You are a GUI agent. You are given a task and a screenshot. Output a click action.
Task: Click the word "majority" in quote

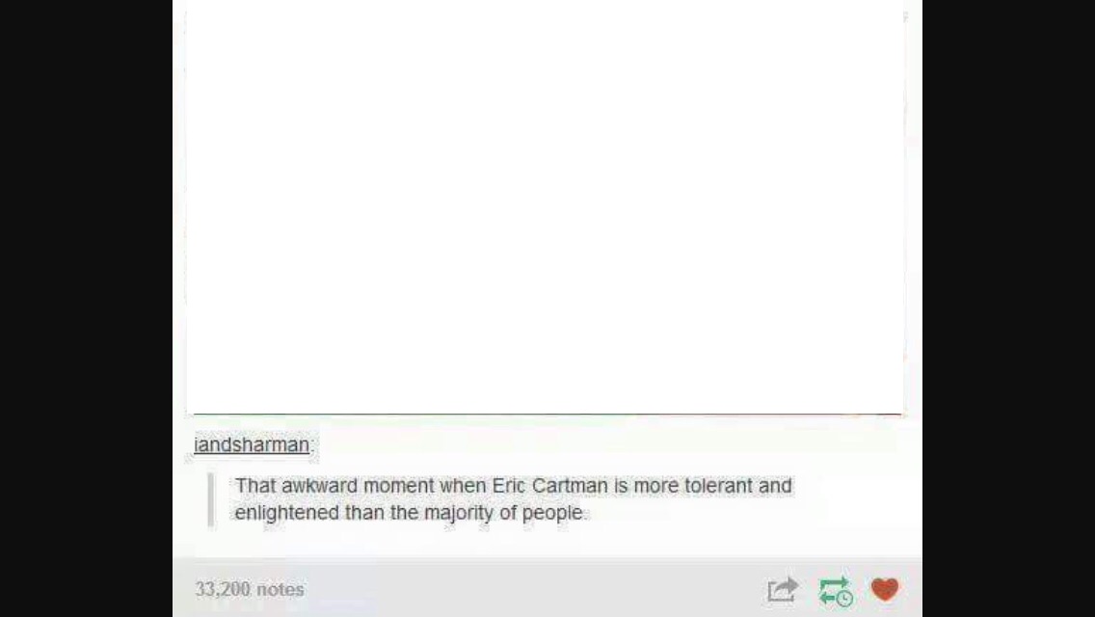(458, 514)
